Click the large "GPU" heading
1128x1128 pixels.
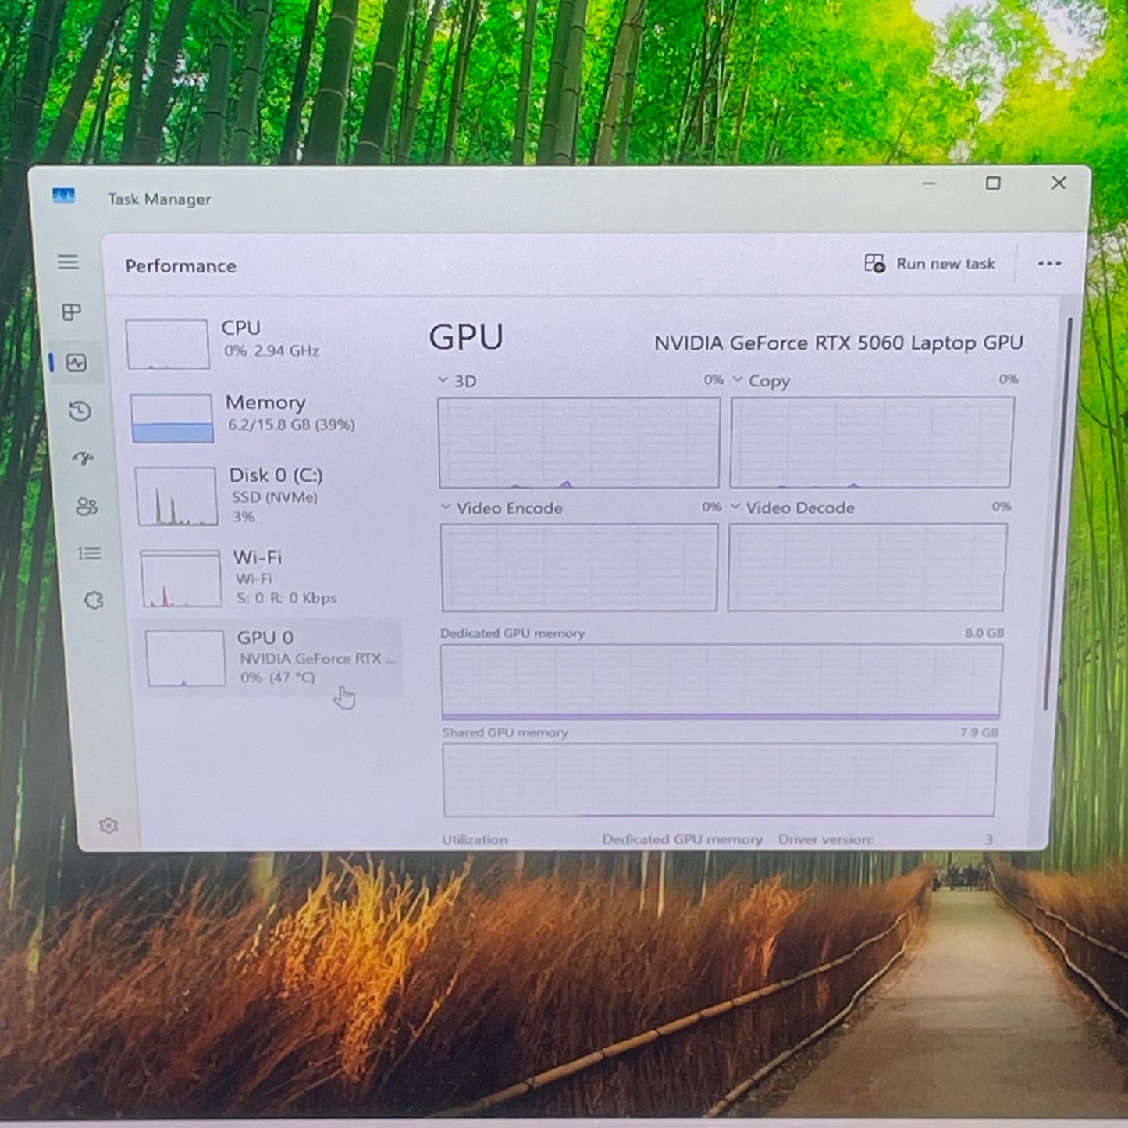pos(466,337)
